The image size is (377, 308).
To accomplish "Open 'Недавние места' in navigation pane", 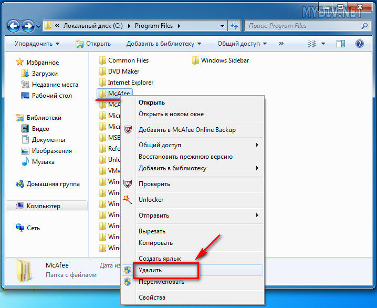I will [x=49, y=85].
